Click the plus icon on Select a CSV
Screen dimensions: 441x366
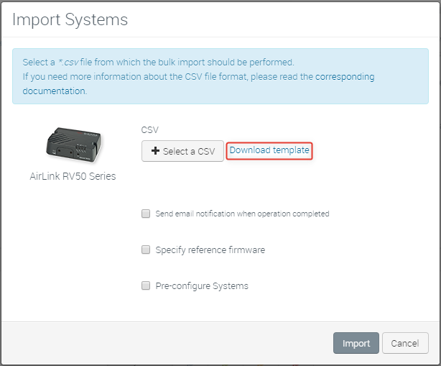155,151
